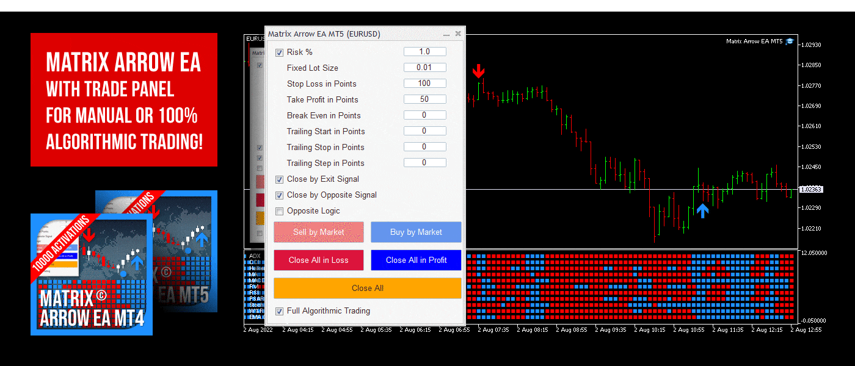Click the ADX indicator row label

click(x=255, y=256)
